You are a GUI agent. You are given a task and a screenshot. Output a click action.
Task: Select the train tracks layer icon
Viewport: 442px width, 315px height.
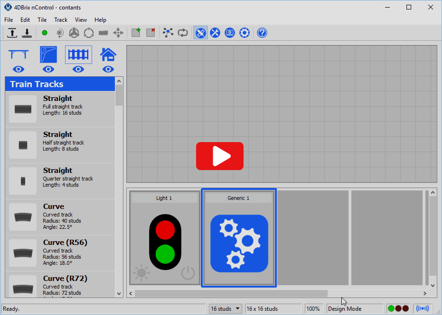78,54
